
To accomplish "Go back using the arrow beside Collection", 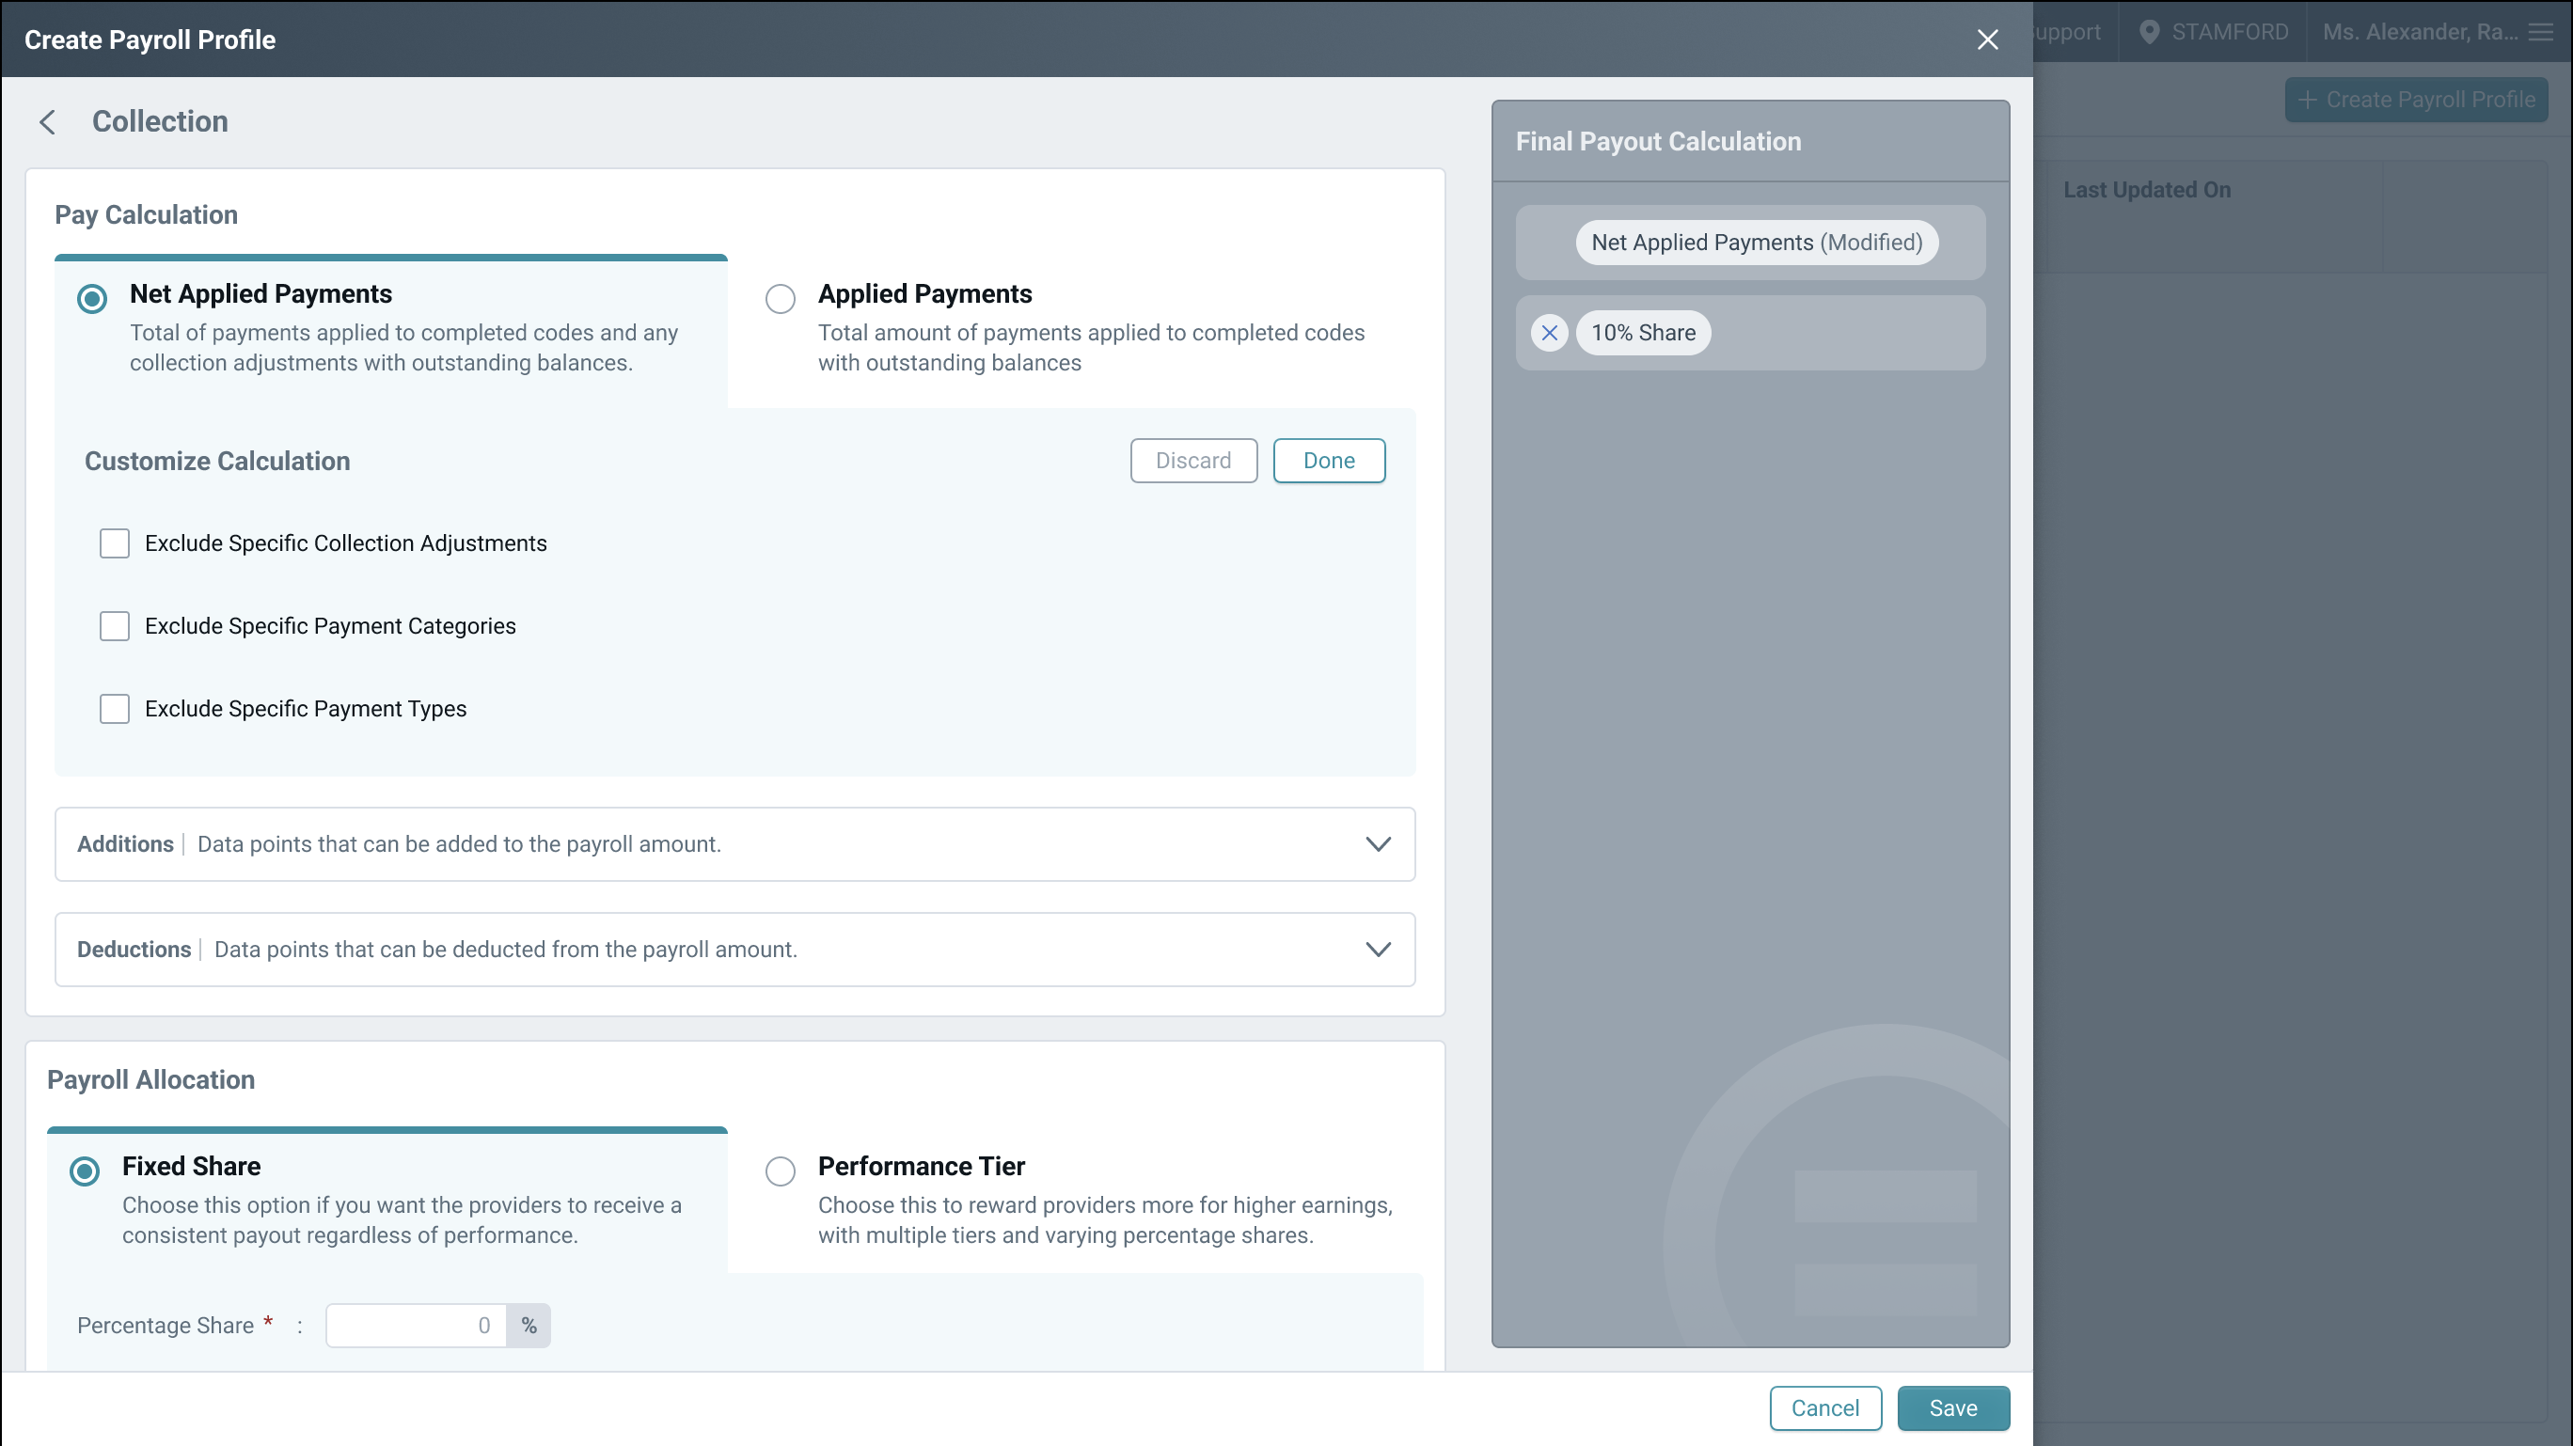I will 47,122.
